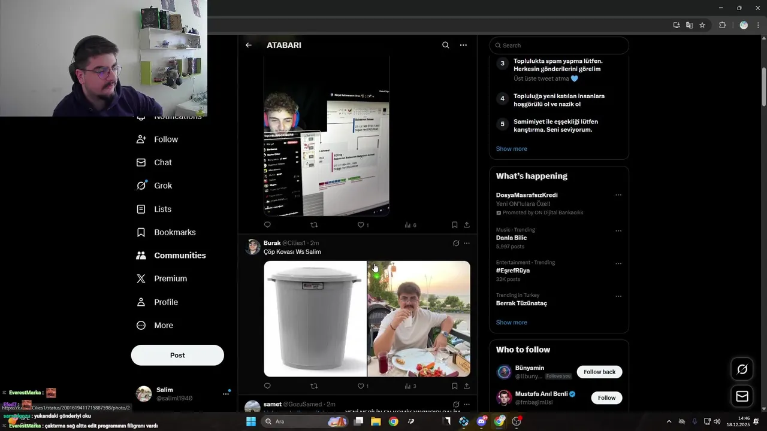Viewport: 767px width, 431px height.
Task: Open options for Danla Bilic trend
Action: pos(618,231)
